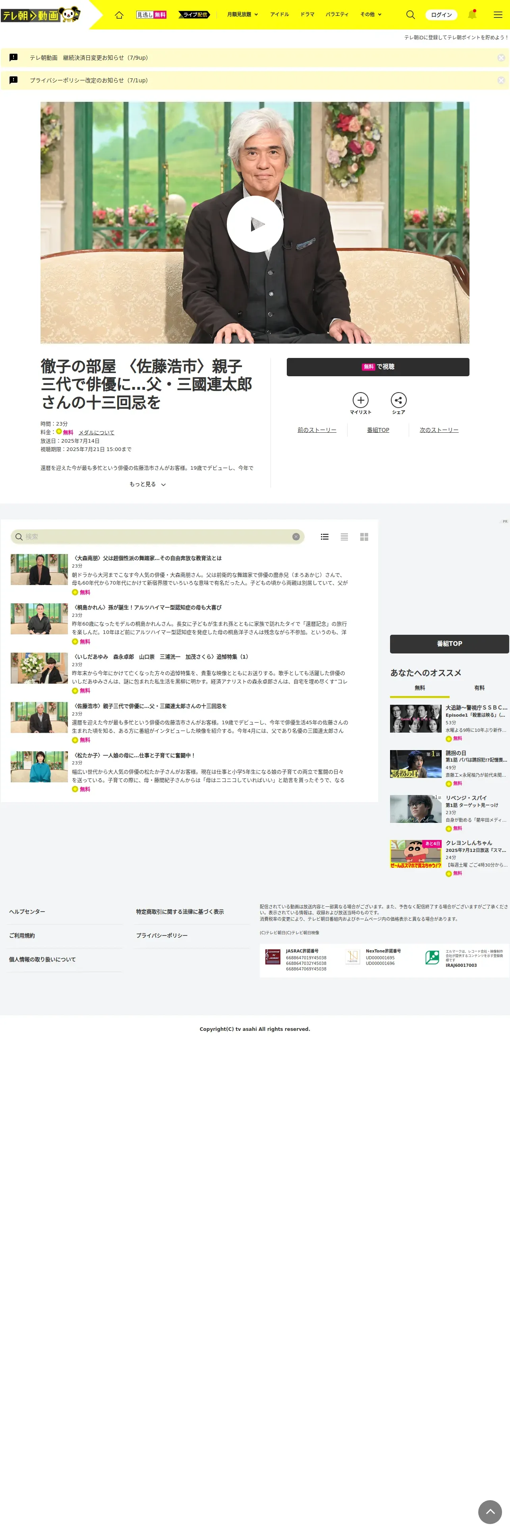The width and height of the screenshot is (510, 1532).
Task: Open プライバシーポリシー in the footer
Action: 162,935
